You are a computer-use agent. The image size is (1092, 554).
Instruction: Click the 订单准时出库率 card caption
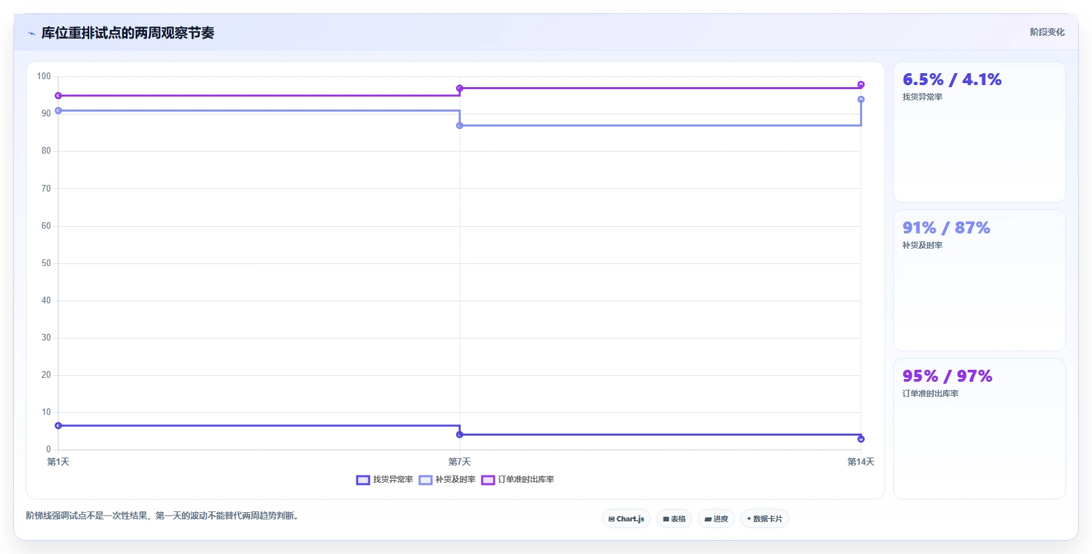click(x=930, y=394)
